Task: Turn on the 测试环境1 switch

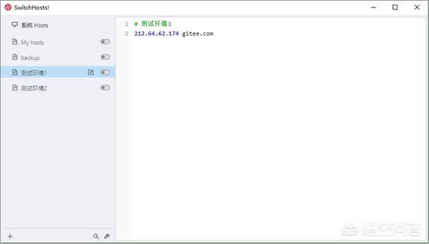Action: point(105,72)
